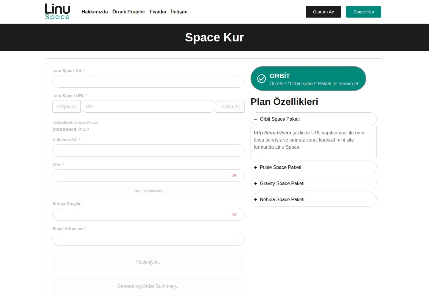Open the Fiyatlar menu link
This screenshot has width=429, height=298.
point(158,12)
